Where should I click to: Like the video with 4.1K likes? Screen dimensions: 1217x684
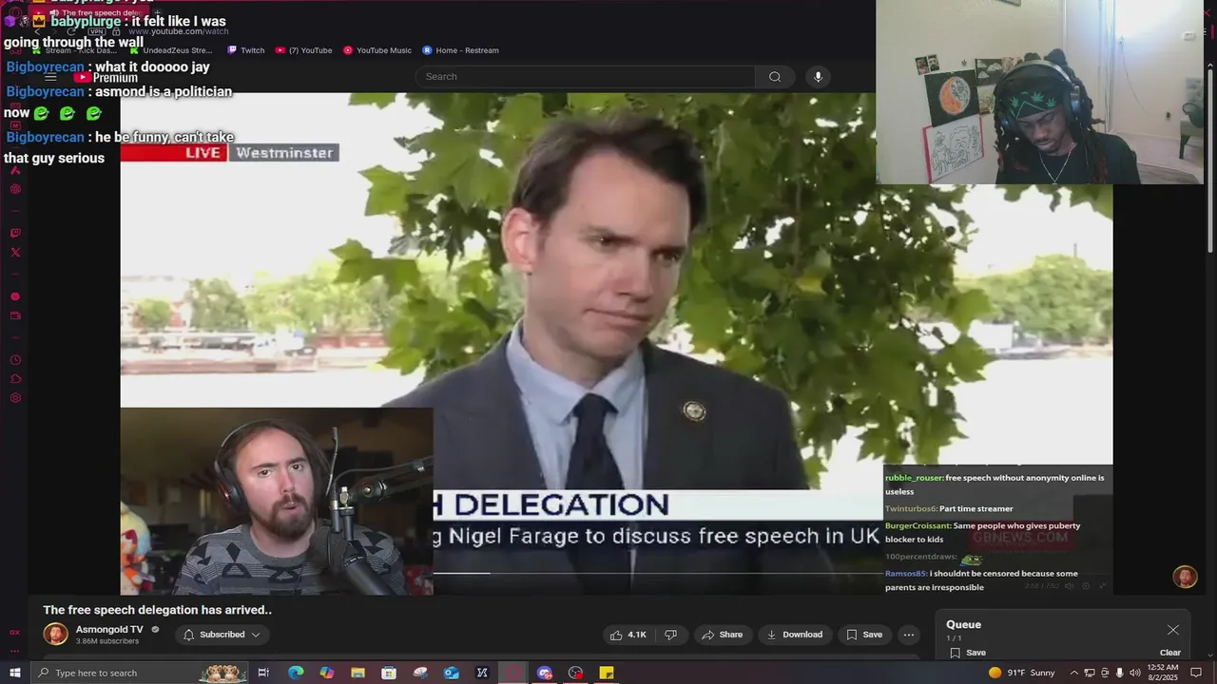pos(628,635)
